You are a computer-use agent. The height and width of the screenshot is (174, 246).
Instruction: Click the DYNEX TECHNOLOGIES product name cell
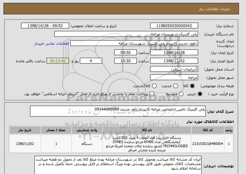click(x=147, y=144)
